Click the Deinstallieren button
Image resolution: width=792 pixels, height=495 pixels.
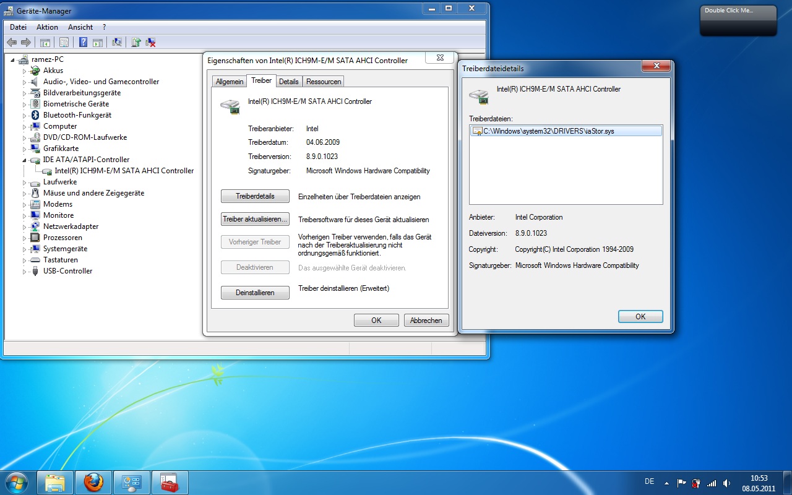(255, 293)
